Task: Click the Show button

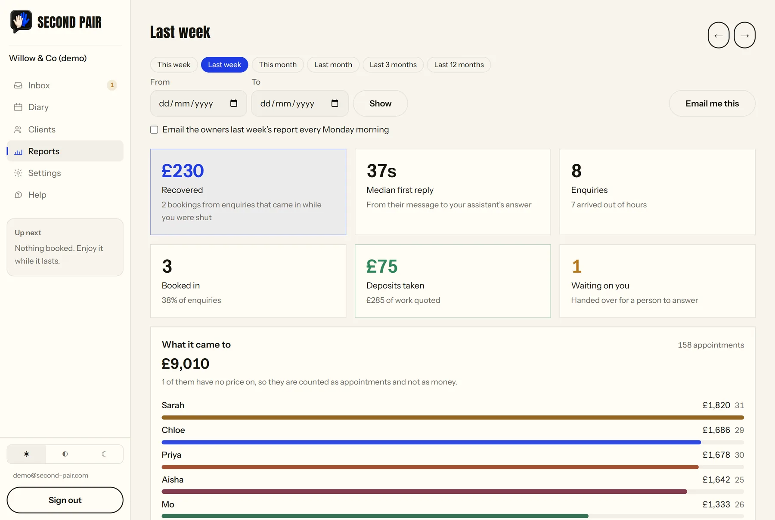Action: 381,103
